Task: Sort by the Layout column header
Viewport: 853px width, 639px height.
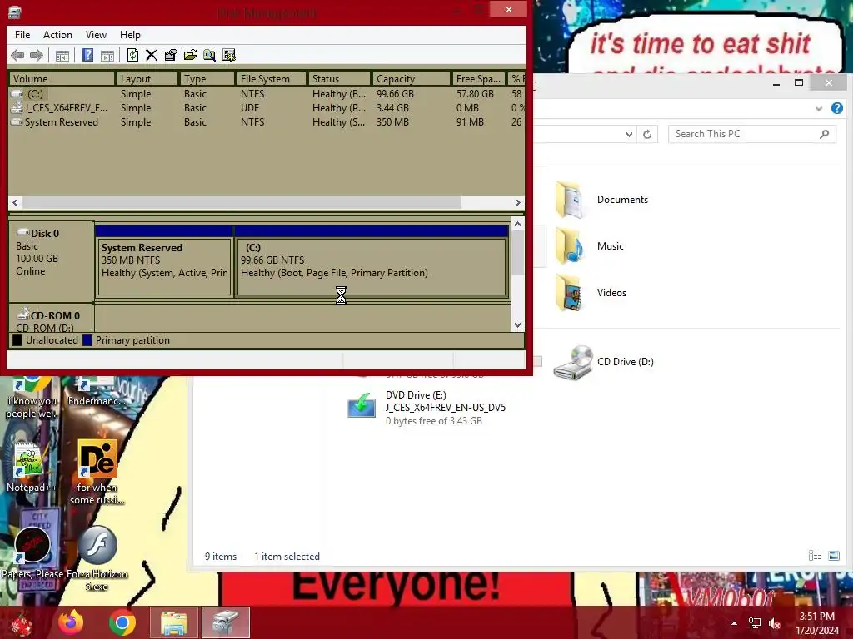Action: 147,79
